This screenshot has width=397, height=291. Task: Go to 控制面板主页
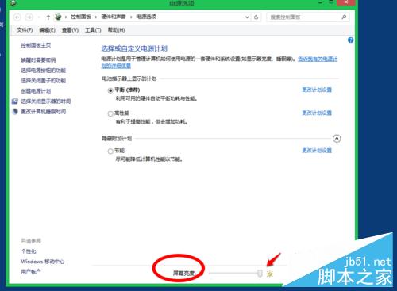pos(36,45)
